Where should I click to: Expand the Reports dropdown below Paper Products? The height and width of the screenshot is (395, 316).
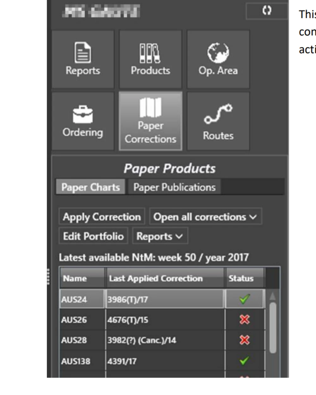[160, 236]
